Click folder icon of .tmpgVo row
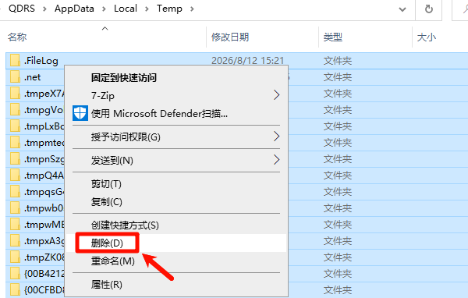The height and width of the screenshot is (298, 468). [15, 109]
